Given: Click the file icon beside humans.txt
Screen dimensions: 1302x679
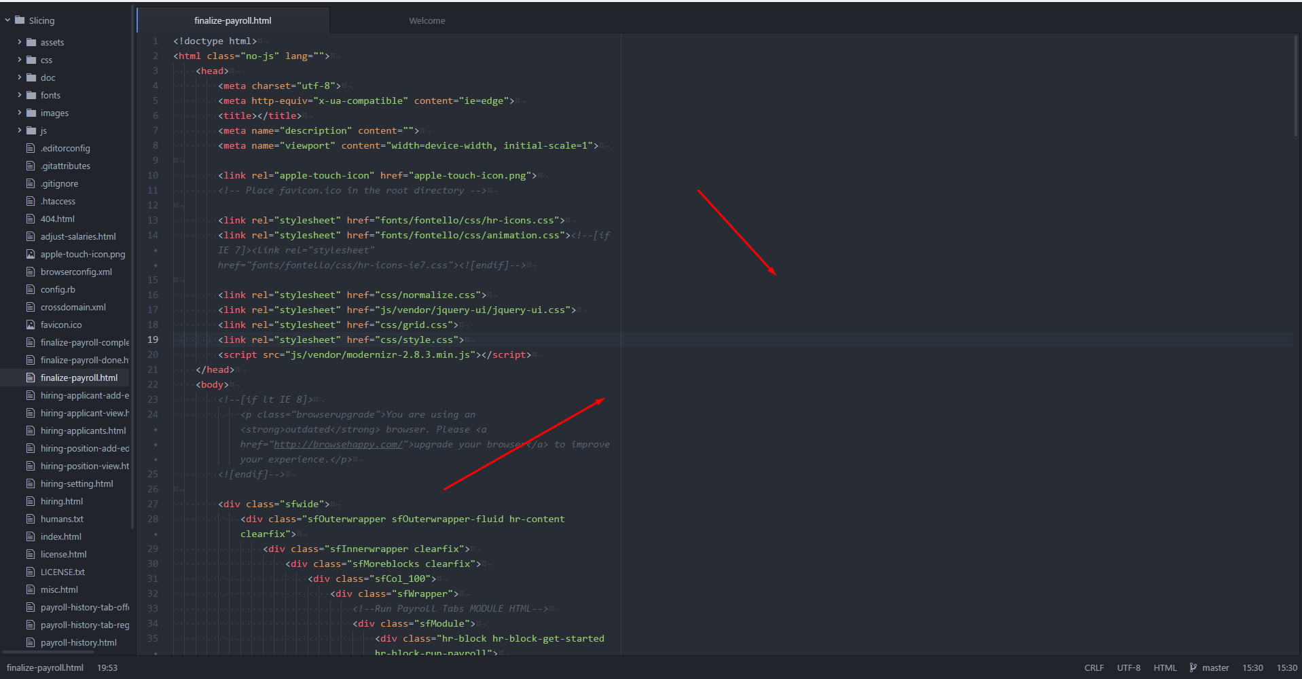Looking at the screenshot, I should click(31, 519).
